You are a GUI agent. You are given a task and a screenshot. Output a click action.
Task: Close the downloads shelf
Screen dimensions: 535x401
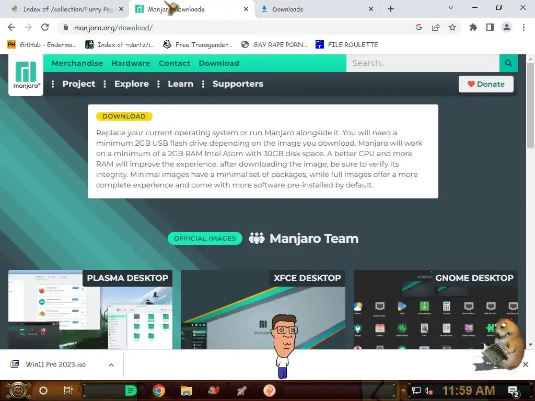(526, 364)
